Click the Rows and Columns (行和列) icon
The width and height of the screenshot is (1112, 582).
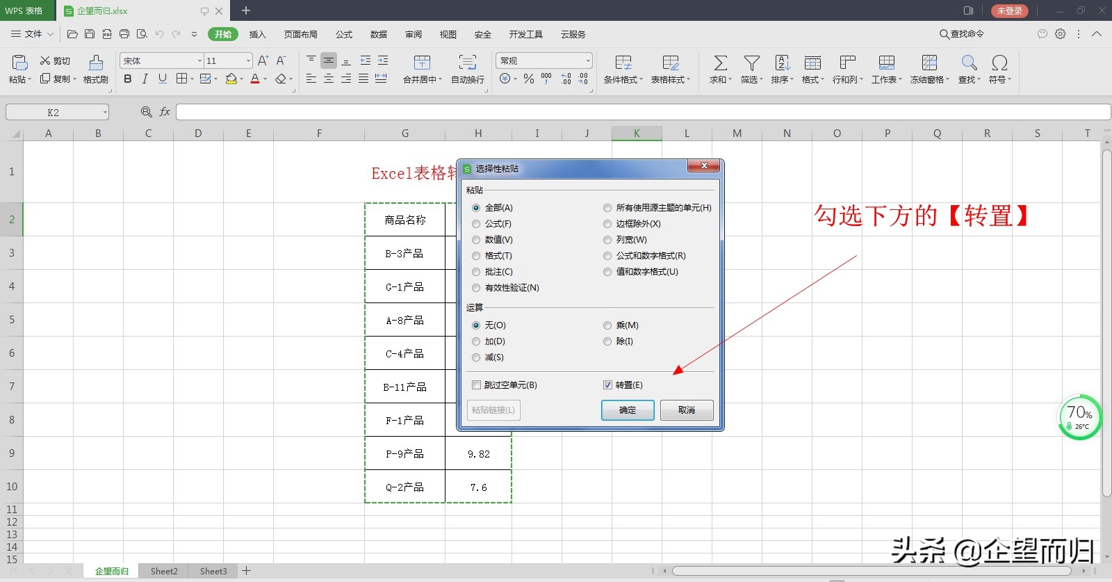click(847, 63)
